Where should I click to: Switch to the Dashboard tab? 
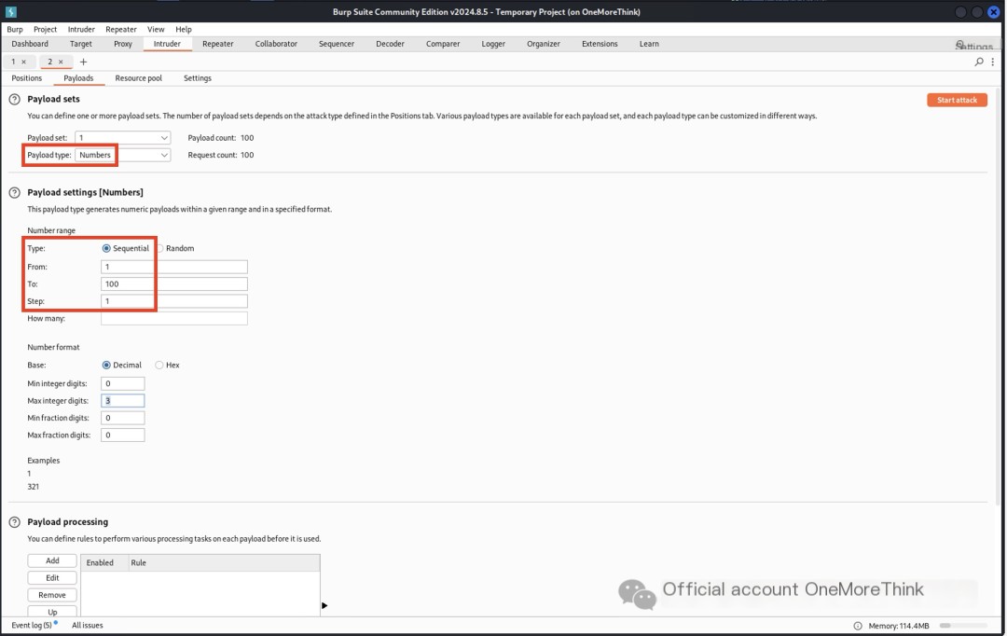tap(30, 44)
